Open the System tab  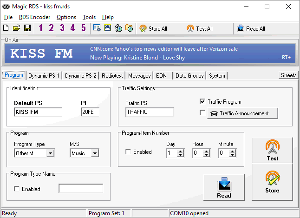217,76
